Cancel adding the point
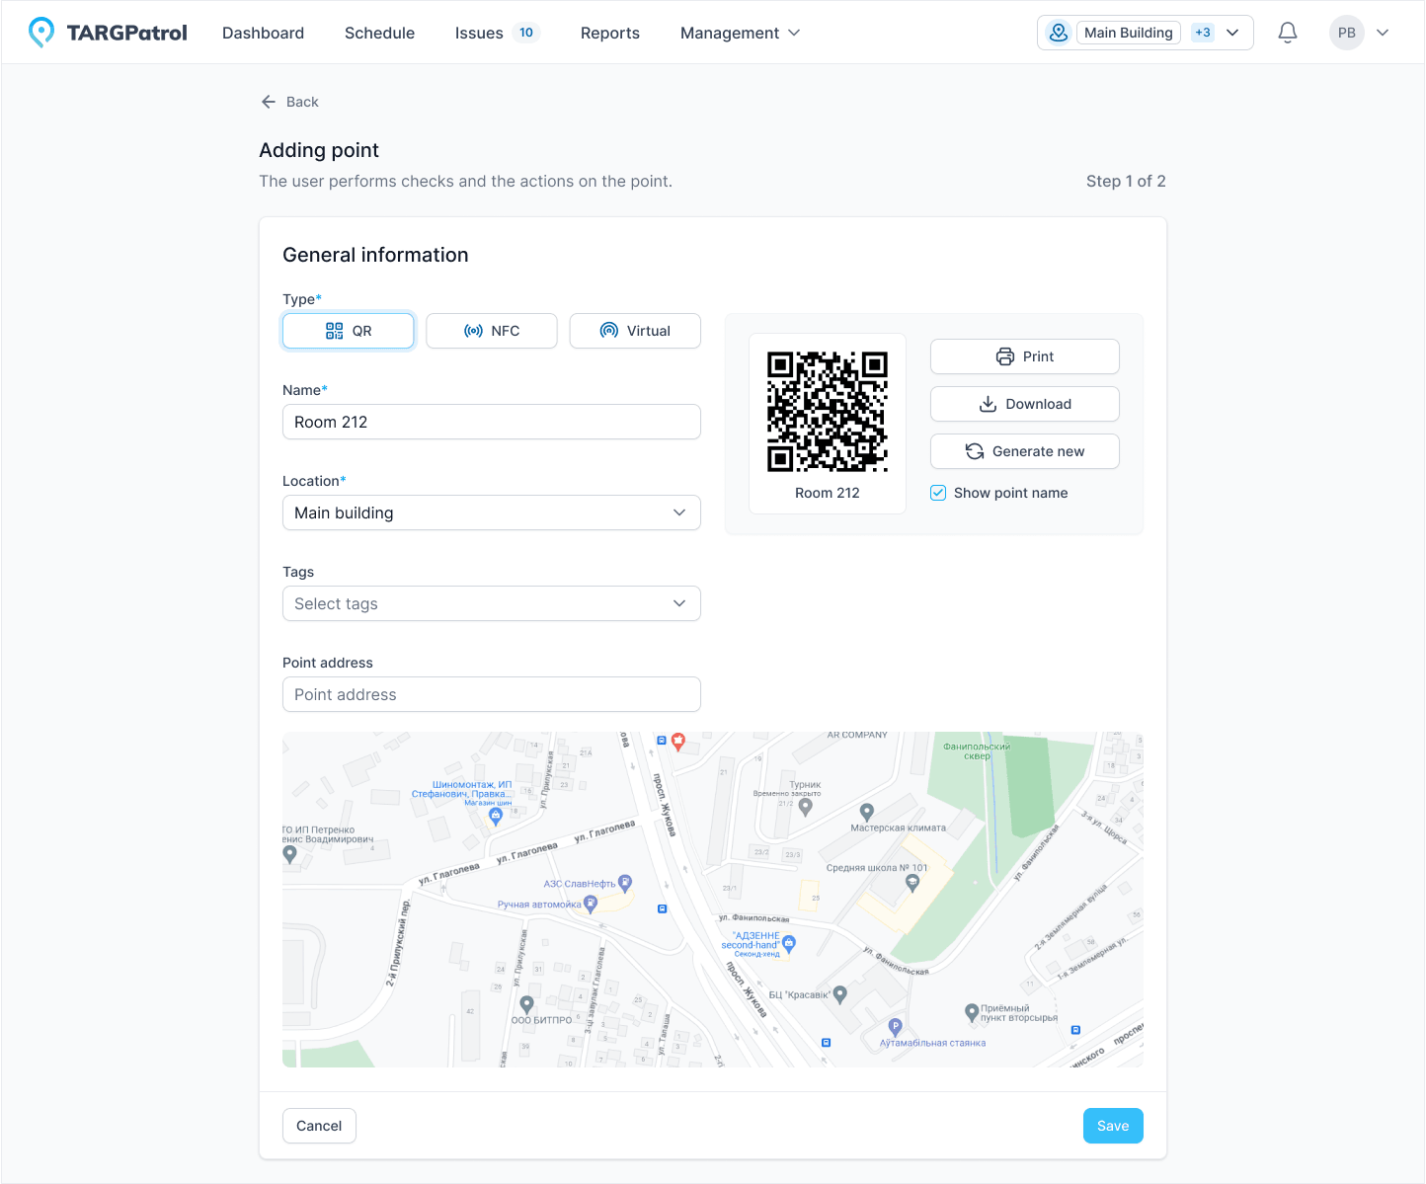 (x=319, y=1126)
